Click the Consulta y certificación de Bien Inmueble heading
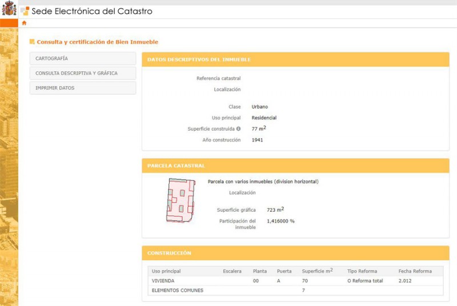The image size is (457, 306). [x=97, y=42]
